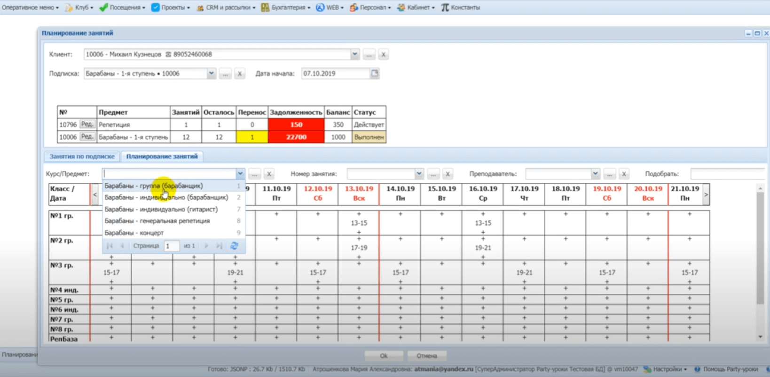The height and width of the screenshot is (377, 770).
Task: Select Барабаны - индивидуально (гитарист) option
Action: pyautogui.click(x=161, y=209)
